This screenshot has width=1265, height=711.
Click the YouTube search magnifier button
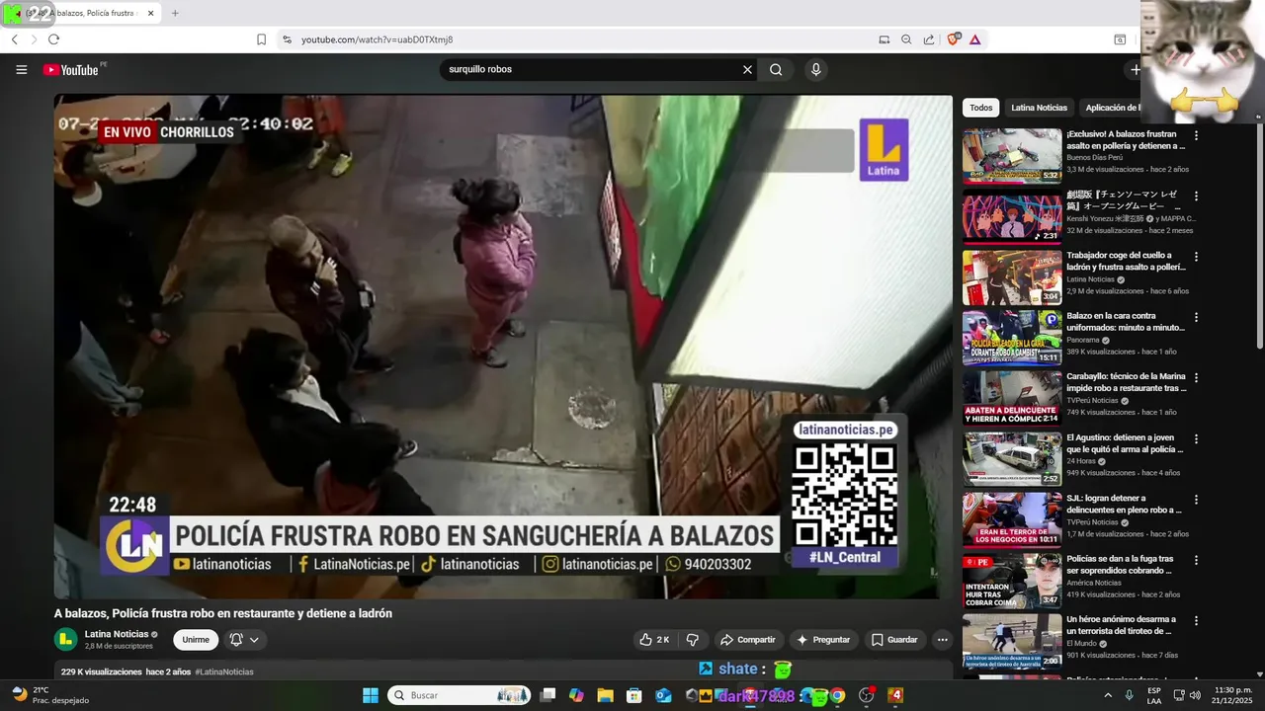(776, 69)
